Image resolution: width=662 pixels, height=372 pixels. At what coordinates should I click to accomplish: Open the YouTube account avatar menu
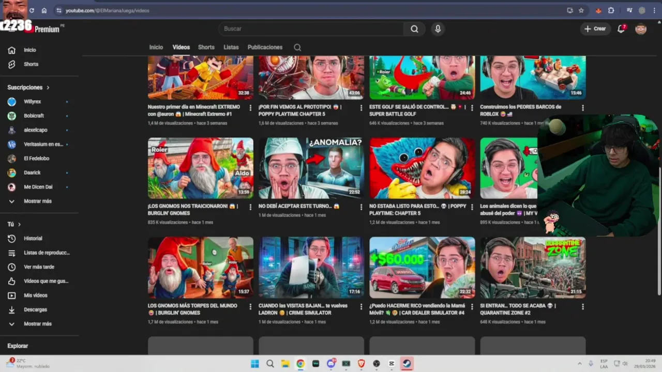641,29
